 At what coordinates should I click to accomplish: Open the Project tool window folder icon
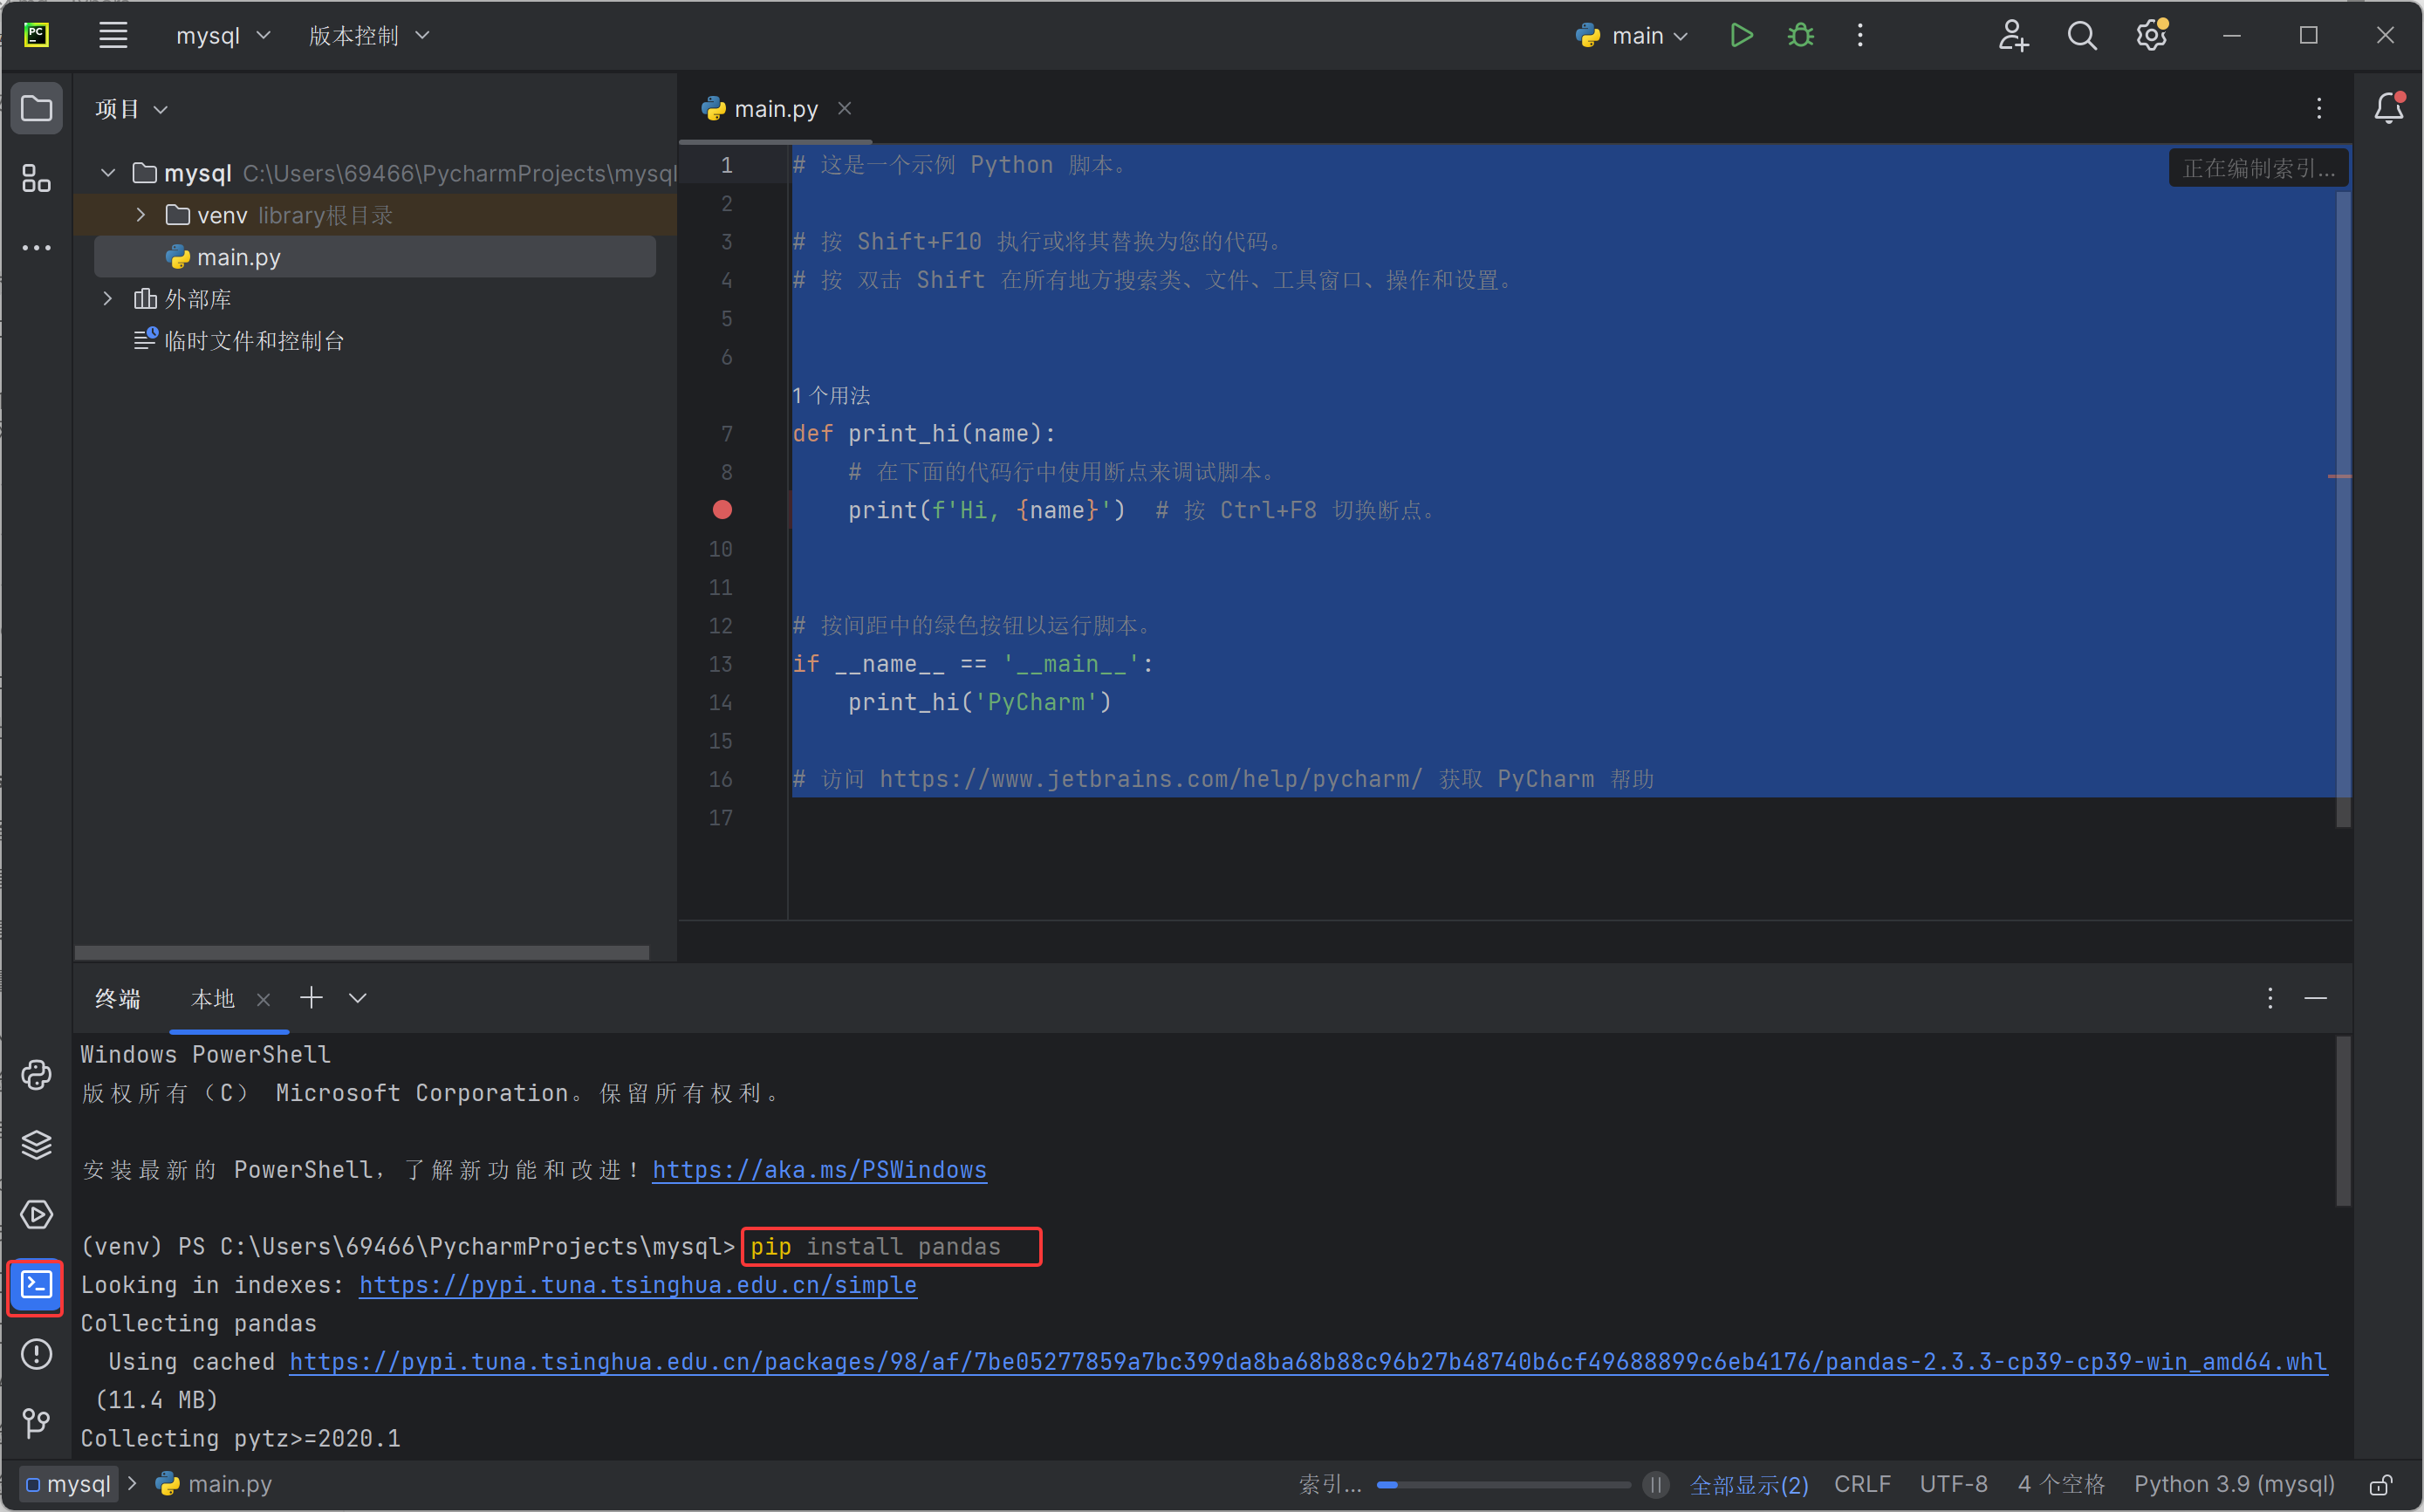(x=37, y=108)
